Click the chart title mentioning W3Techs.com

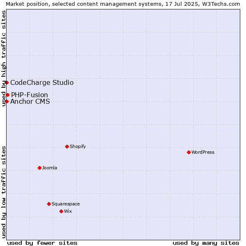click(x=123, y=4)
